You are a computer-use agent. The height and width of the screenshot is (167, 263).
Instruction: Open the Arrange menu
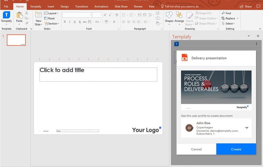point(179,18)
